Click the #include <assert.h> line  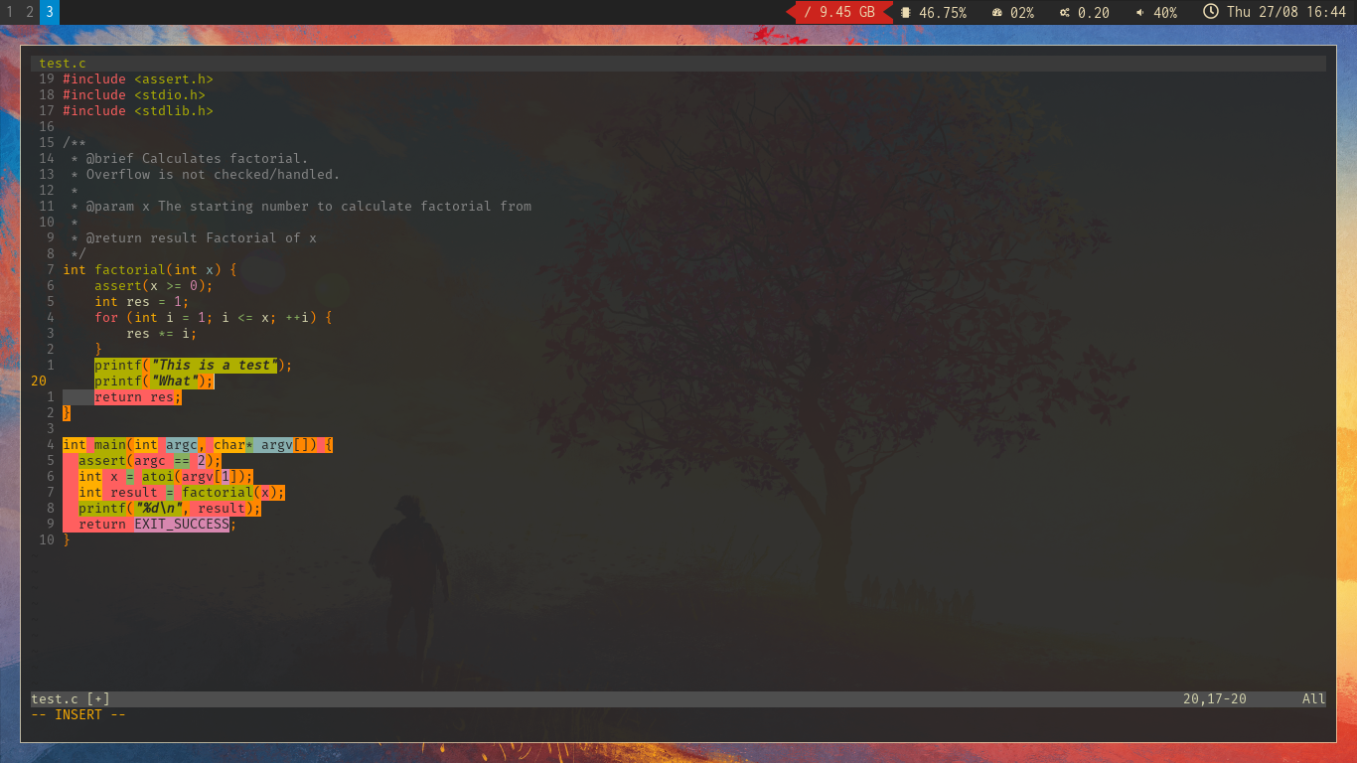click(x=139, y=78)
